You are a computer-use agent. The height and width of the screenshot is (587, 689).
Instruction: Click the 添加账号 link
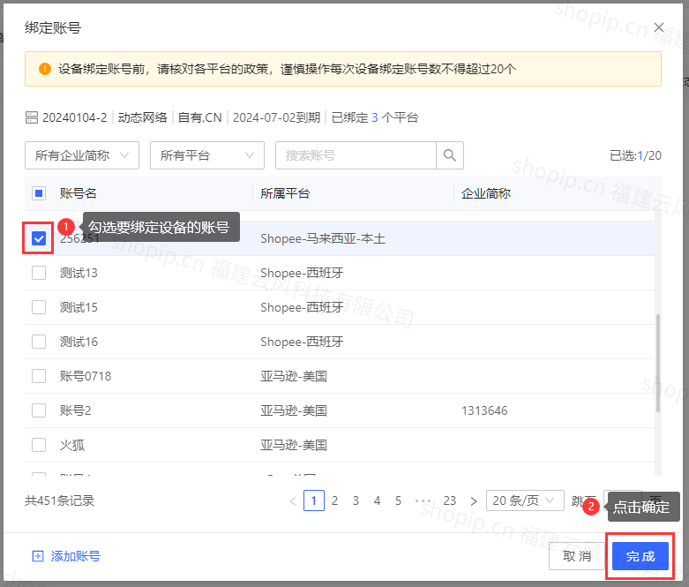tap(76, 556)
